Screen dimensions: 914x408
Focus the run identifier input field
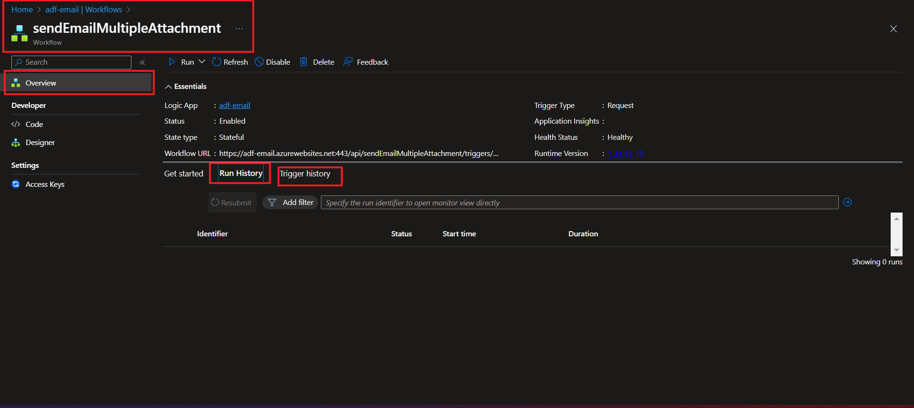point(579,203)
